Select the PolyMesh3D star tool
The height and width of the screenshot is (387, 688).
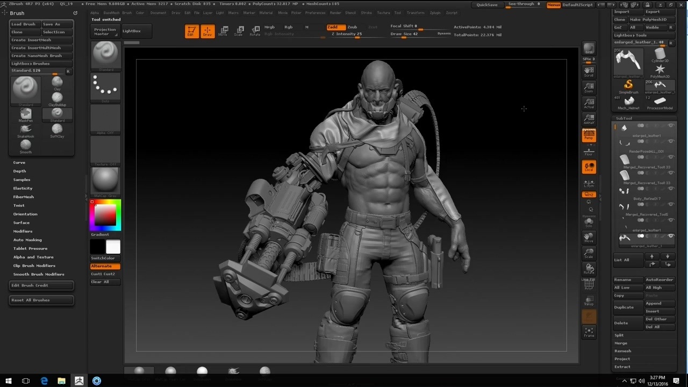[x=660, y=70]
